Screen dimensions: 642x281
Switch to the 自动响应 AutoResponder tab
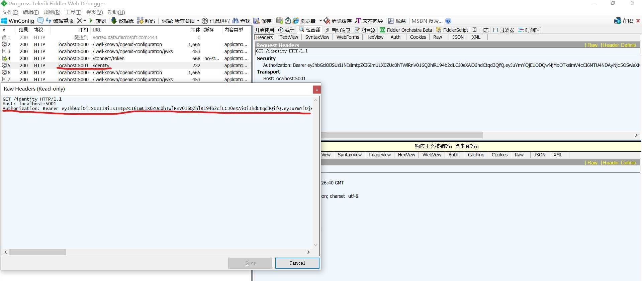click(338, 30)
